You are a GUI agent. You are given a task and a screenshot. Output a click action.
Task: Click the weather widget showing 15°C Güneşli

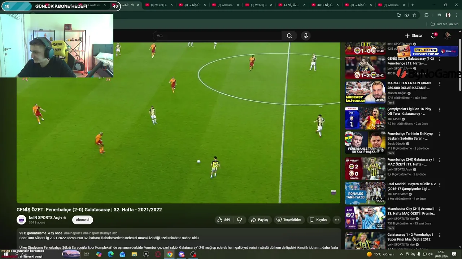(x=380, y=254)
